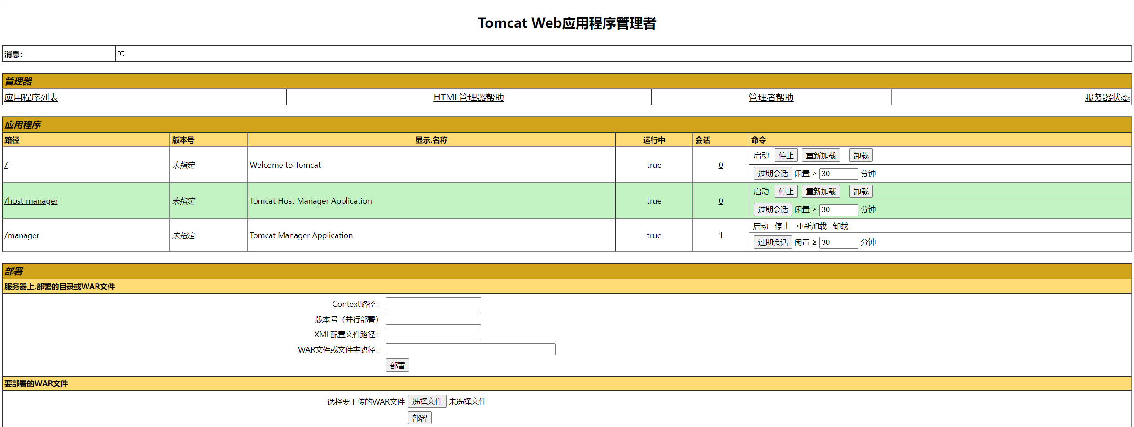Click 'Tomcat Host Manager Application' display name
This screenshot has width=1134, height=427.
[311, 201]
